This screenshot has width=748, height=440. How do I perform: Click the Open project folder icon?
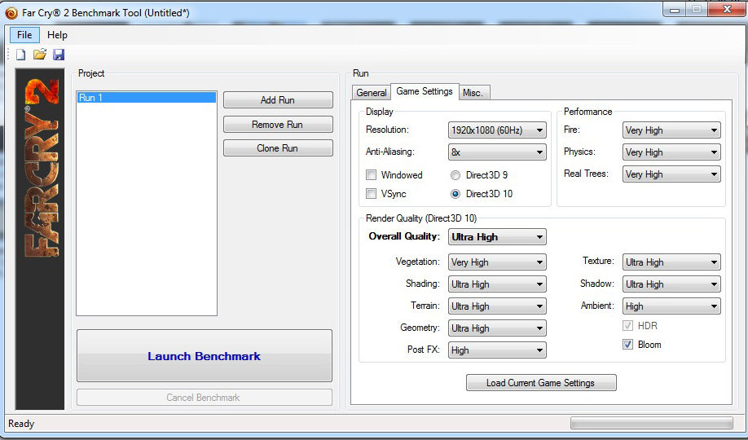pyautogui.click(x=40, y=55)
